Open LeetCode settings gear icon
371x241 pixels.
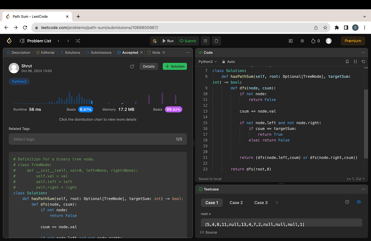(x=302, y=41)
